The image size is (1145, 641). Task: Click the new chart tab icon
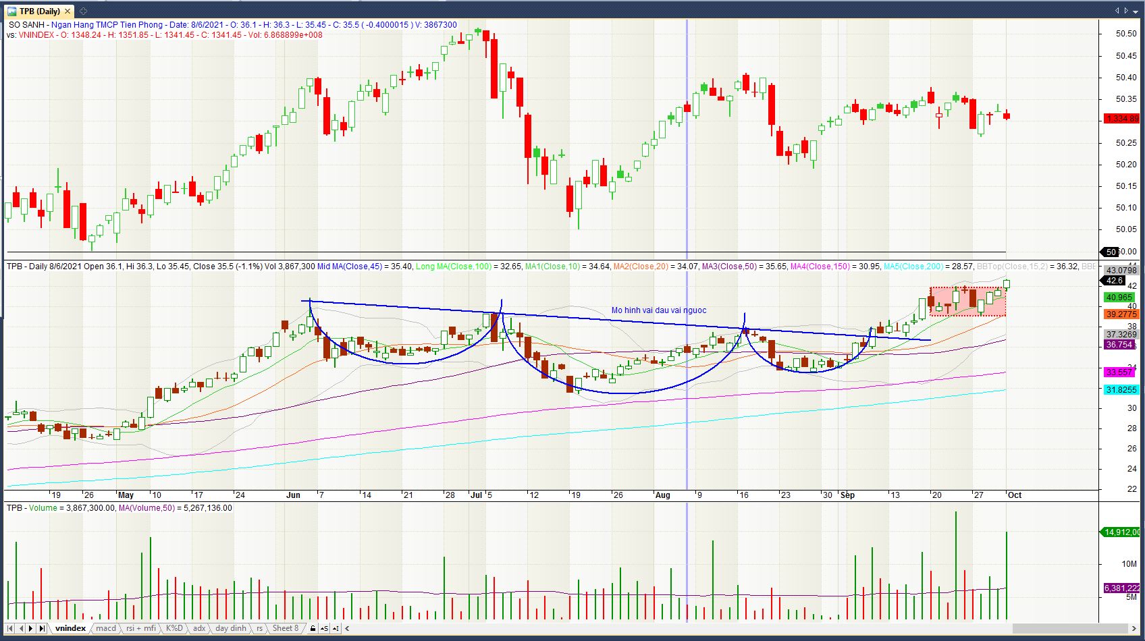point(83,11)
